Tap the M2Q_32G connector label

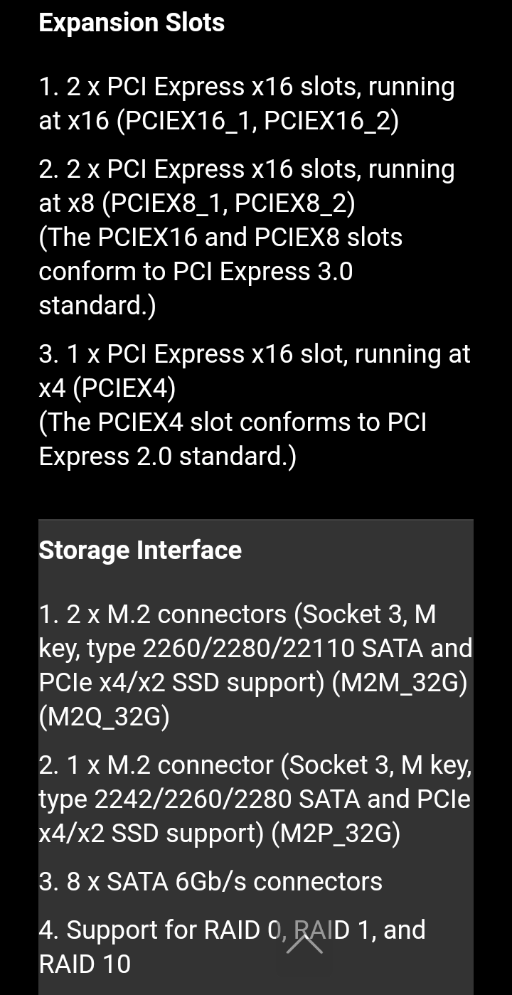coord(105,717)
